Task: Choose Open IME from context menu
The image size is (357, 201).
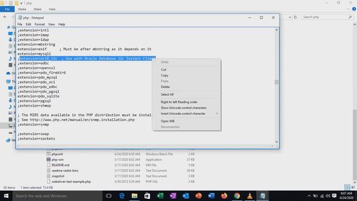Action: point(187,121)
